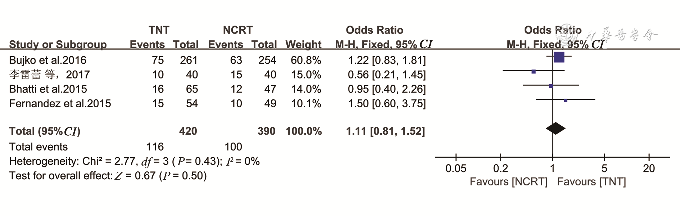Viewport: 680px width, 216px height.
Task: Click the Study or Subgroup column header
Action: click(58, 44)
